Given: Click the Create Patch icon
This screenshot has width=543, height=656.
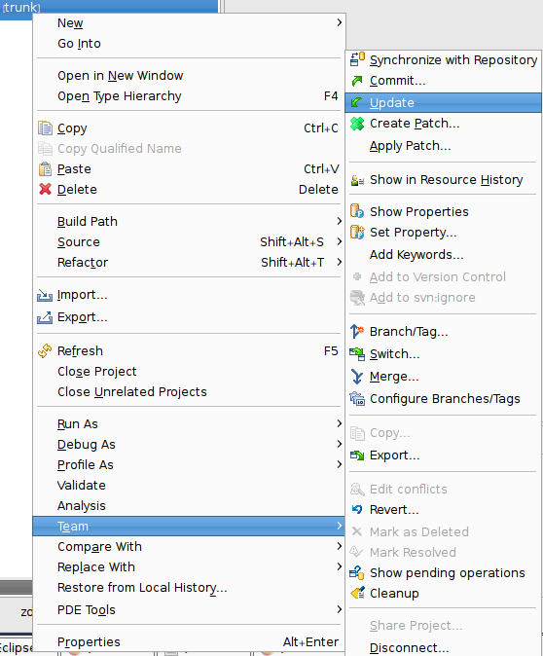Looking at the screenshot, I should pos(357,124).
